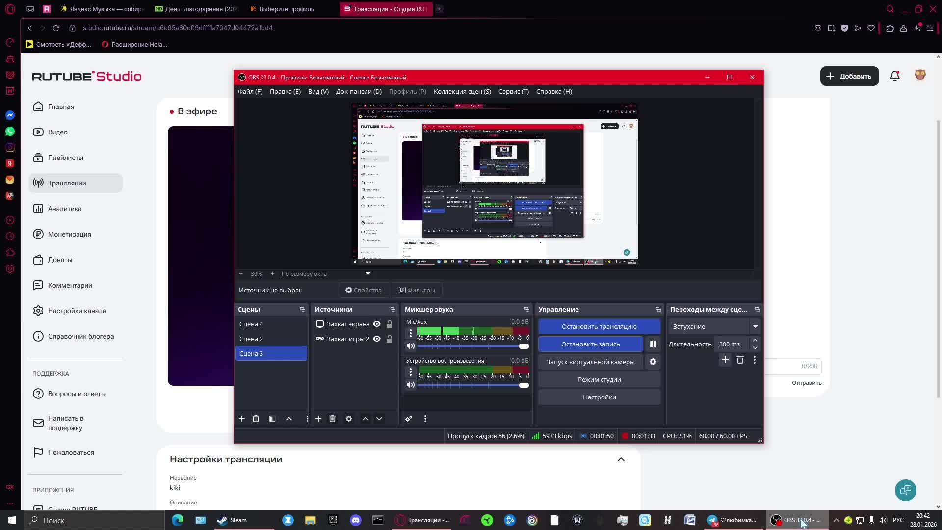
Task: Expand the preview scaling dropdown
Action: pyautogui.click(x=368, y=274)
